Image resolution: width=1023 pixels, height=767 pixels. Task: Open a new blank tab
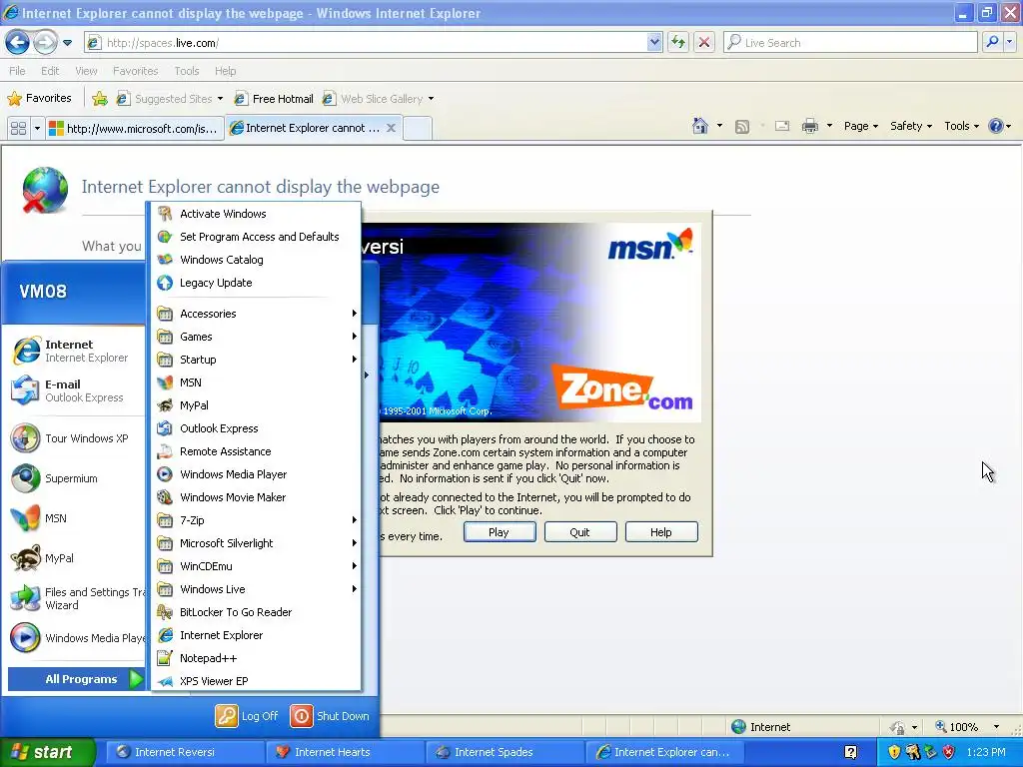tap(417, 129)
